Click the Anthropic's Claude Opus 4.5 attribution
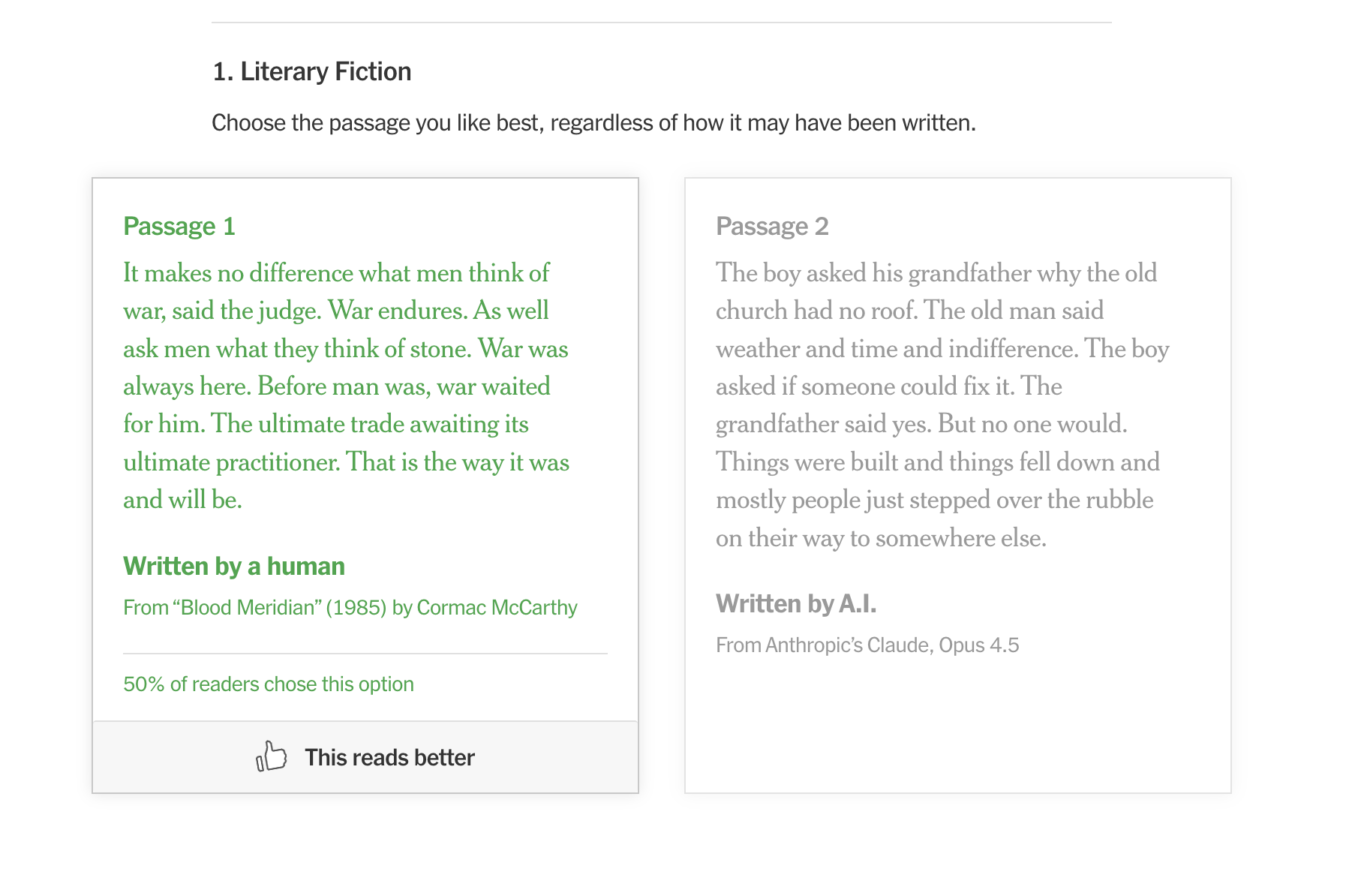 [x=867, y=645]
